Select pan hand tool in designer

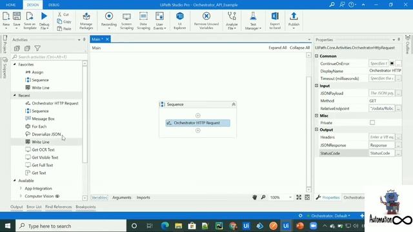tap(254, 197)
